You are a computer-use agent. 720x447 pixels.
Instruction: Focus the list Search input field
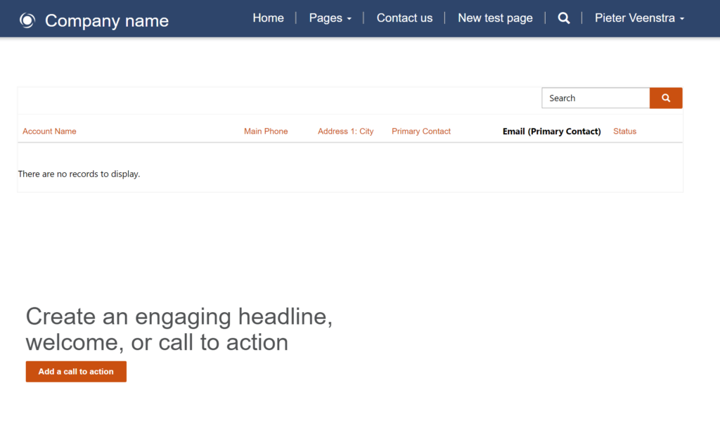click(596, 98)
